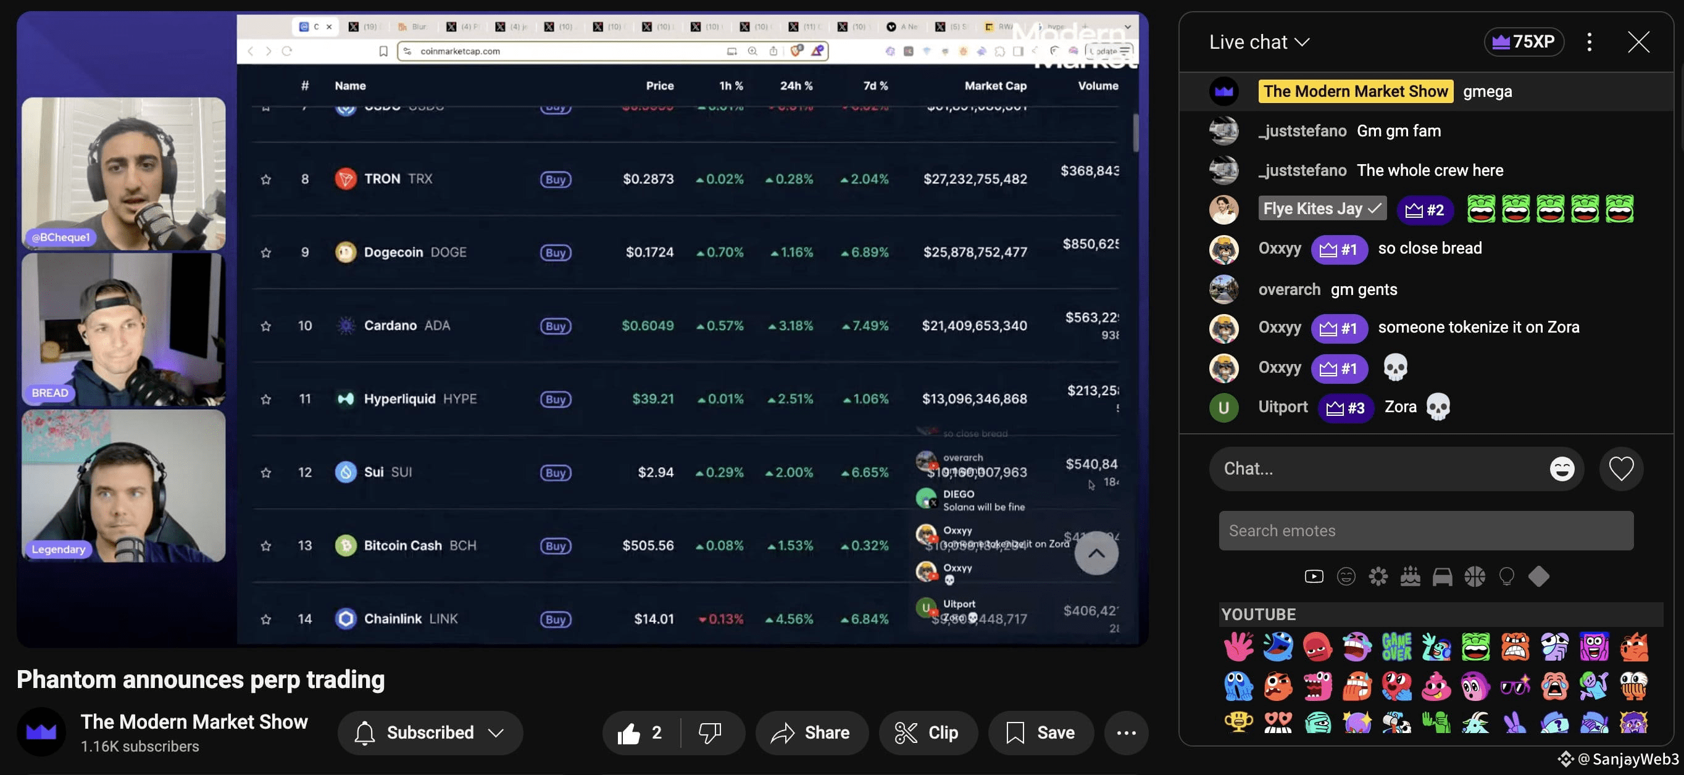The width and height of the screenshot is (1684, 775).
Task: Expand the tab list chevron in streamed browser
Action: (x=1128, y=27)
